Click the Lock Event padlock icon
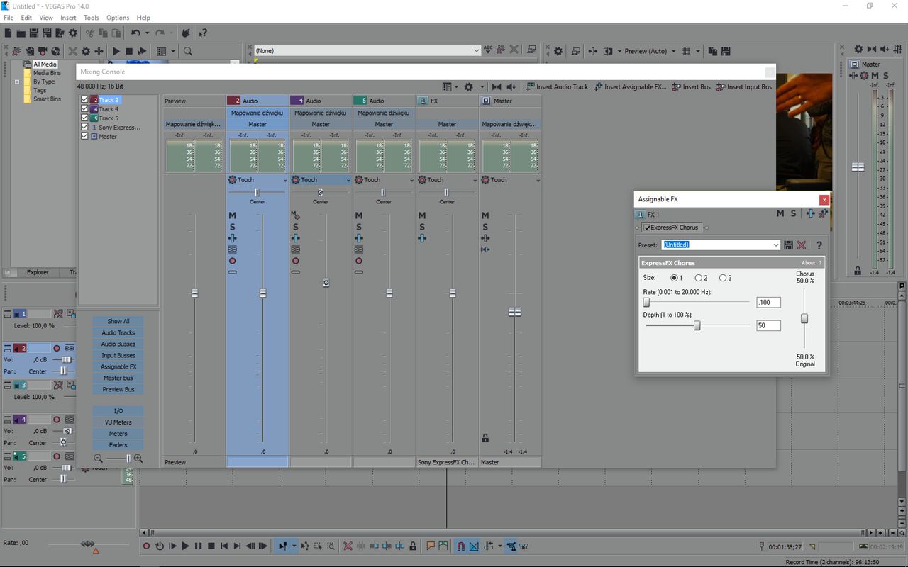Image resolution: width=908 pixels, height=567 pixels. tap(412, 546)
